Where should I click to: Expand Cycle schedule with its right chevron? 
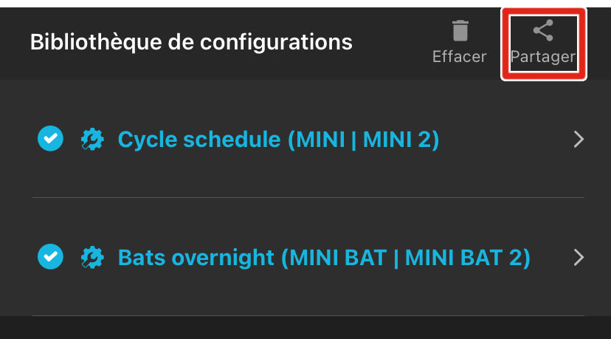[x=579, y=140]
